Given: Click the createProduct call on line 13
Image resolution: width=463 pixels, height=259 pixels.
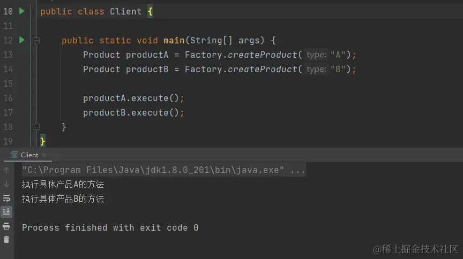Looking at the screenshot, I should click(262, 55).
